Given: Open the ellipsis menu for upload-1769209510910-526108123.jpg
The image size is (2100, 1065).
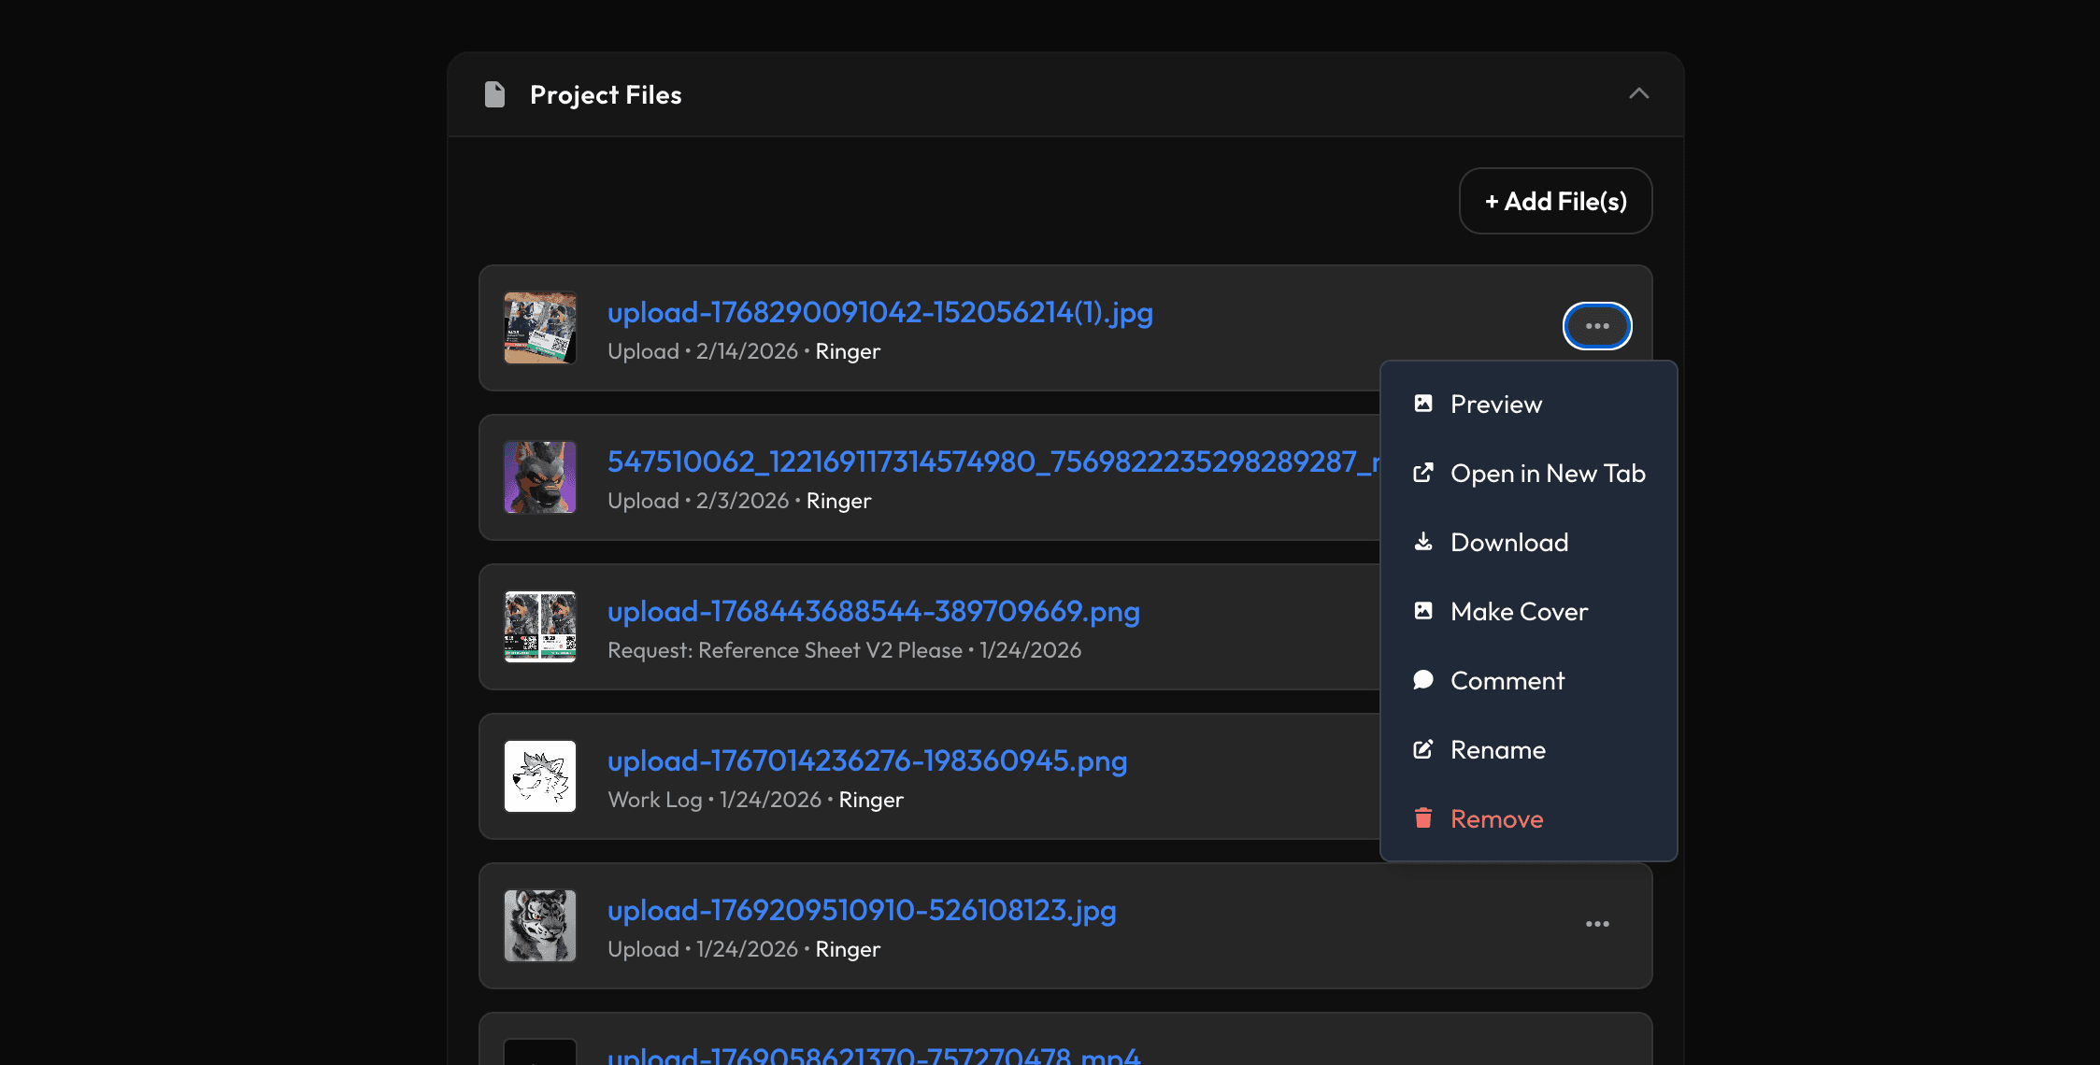Looking at the screenshot, I should [x=1597, y=924].
